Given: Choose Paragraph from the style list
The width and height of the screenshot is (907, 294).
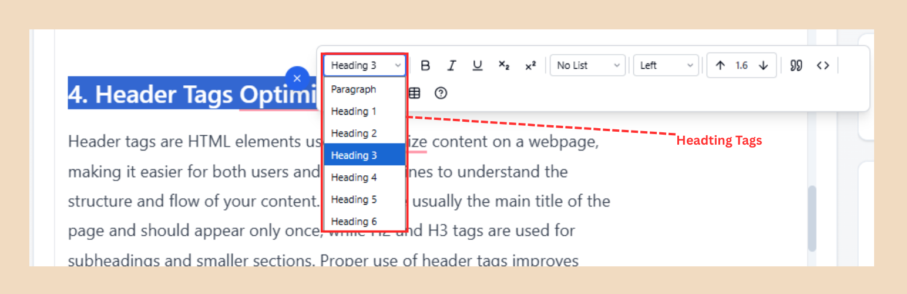Looking at the screenshot, I should [x=364, y=89].
